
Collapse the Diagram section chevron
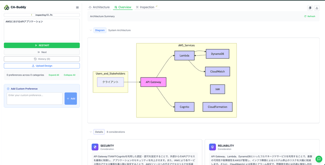91,30
